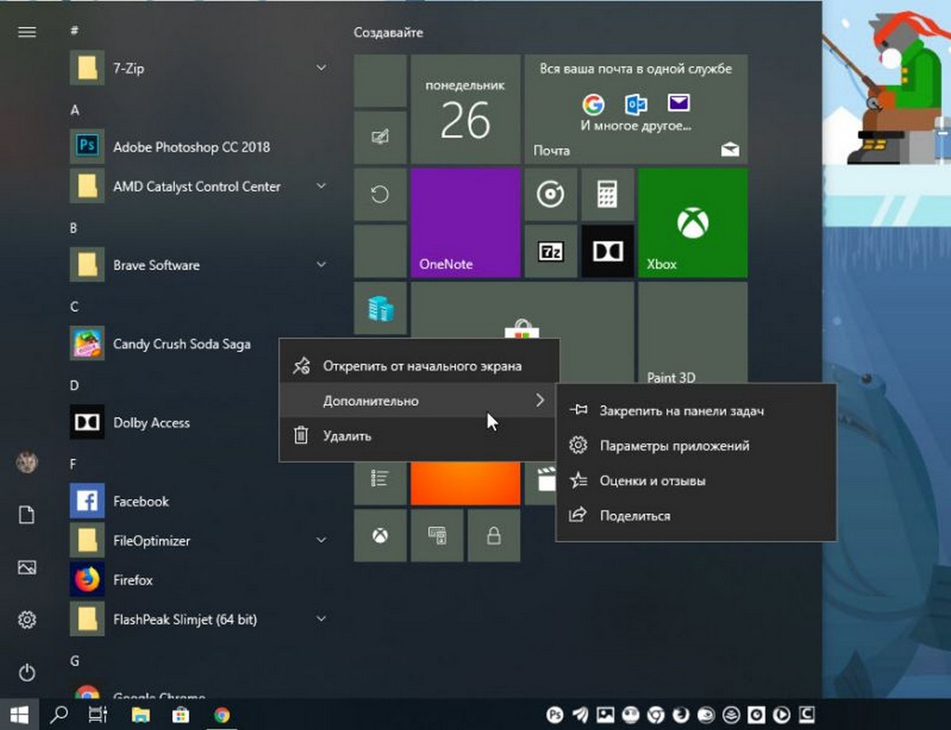The height and width of the screenshot is (730, 951).
Task: Click letter D section header
Action: [74, 386]
